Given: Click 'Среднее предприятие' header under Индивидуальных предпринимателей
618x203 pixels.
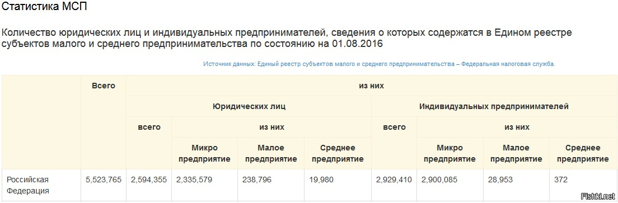Looking at the screenshot, I should pos(583,154).
